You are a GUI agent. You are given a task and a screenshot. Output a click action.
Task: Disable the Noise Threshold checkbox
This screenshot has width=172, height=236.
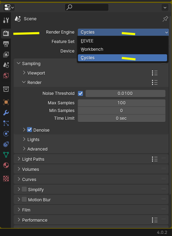80,93
